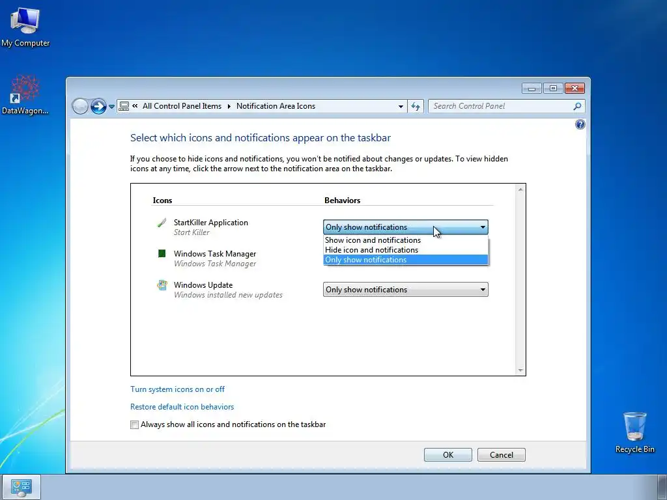This screenshot has width=667, height=500.
Task: Choose Hide icon and notifications option
Action: click(x=405, y=250)
